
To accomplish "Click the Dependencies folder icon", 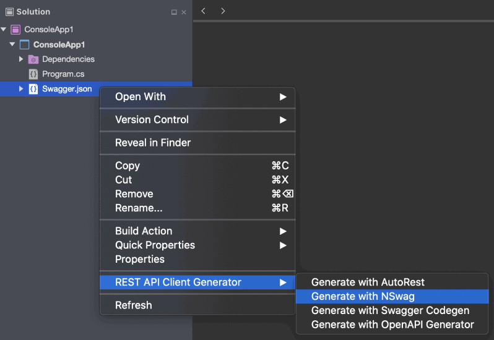I will [x=33, y=59].
